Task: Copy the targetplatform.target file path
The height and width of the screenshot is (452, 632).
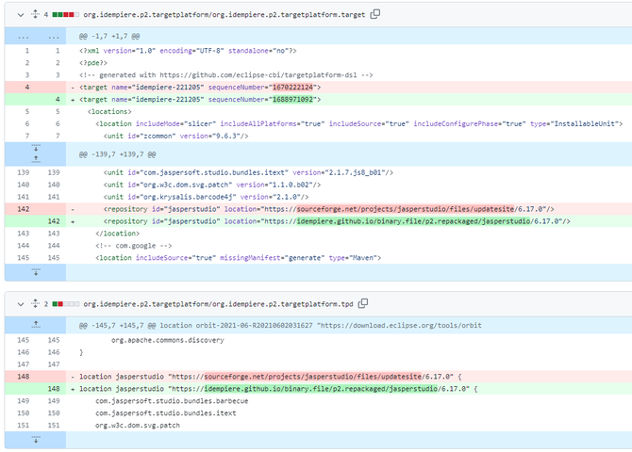Action: (375, 14)
